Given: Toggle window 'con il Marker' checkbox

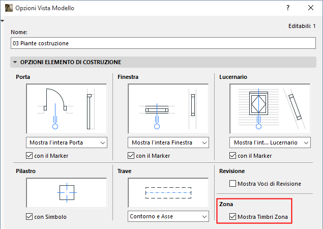Looking at the screenshot, I should point(132,156).
